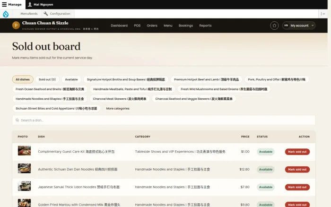Open Golden Fried Mantou photo thumbnail
The width and height of the screenshot is (331, 207).
click(x=24, y=203)
